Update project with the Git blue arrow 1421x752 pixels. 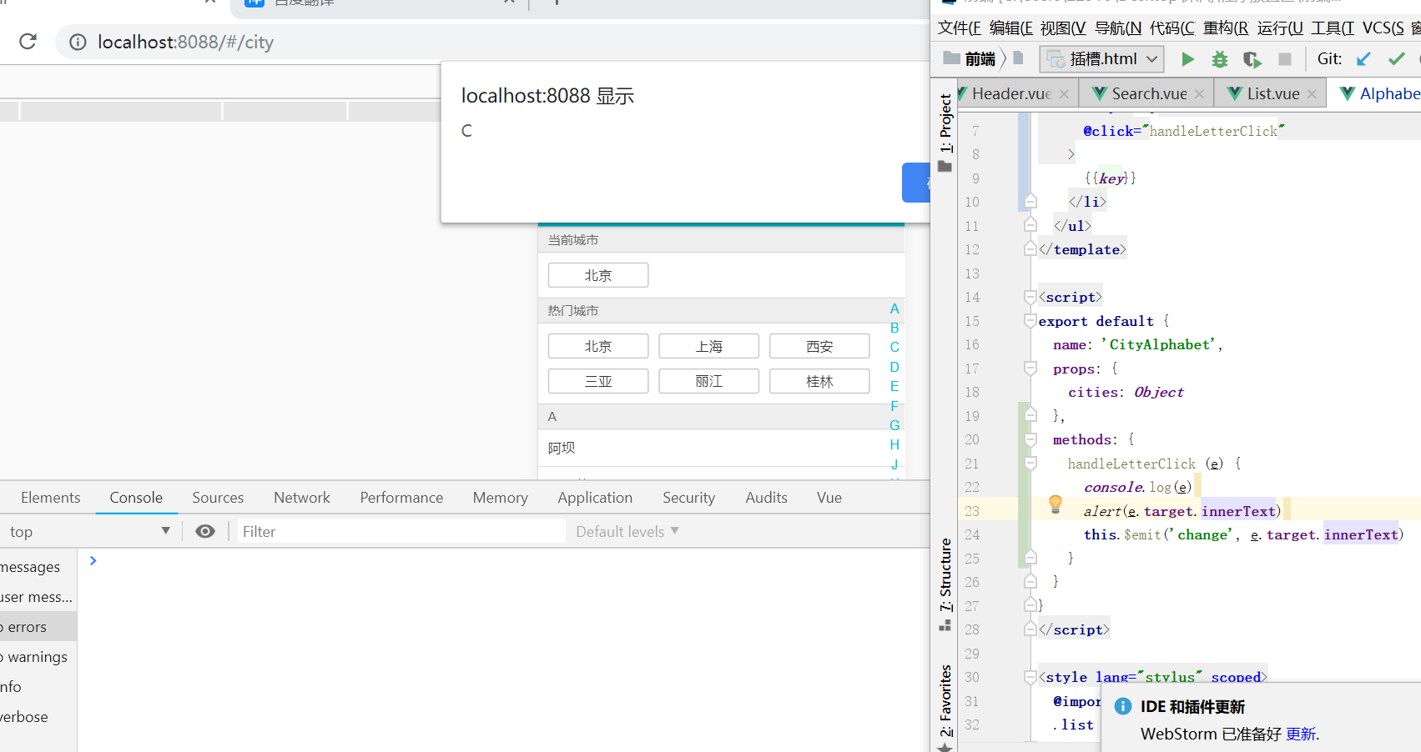point(1364,59)
